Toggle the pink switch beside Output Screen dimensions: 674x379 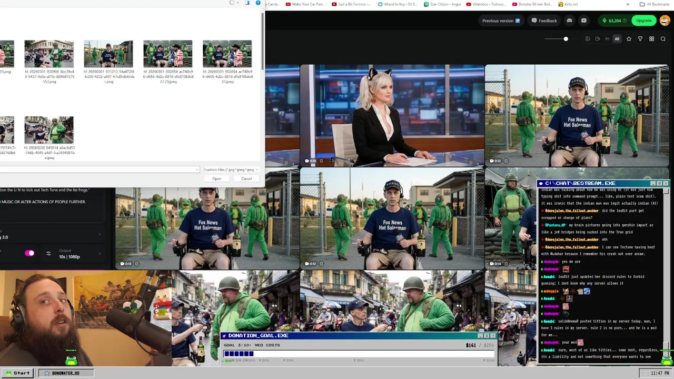coord(29,254)
